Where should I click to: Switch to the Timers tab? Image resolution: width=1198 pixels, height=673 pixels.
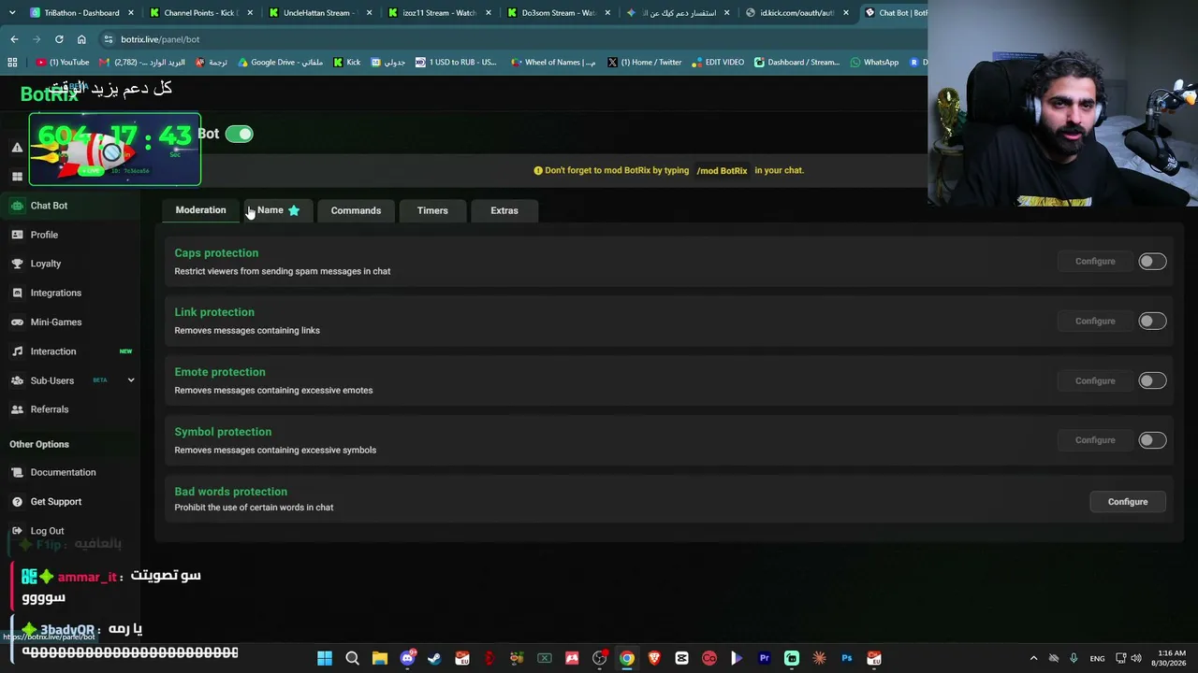(x=432, y=210)
